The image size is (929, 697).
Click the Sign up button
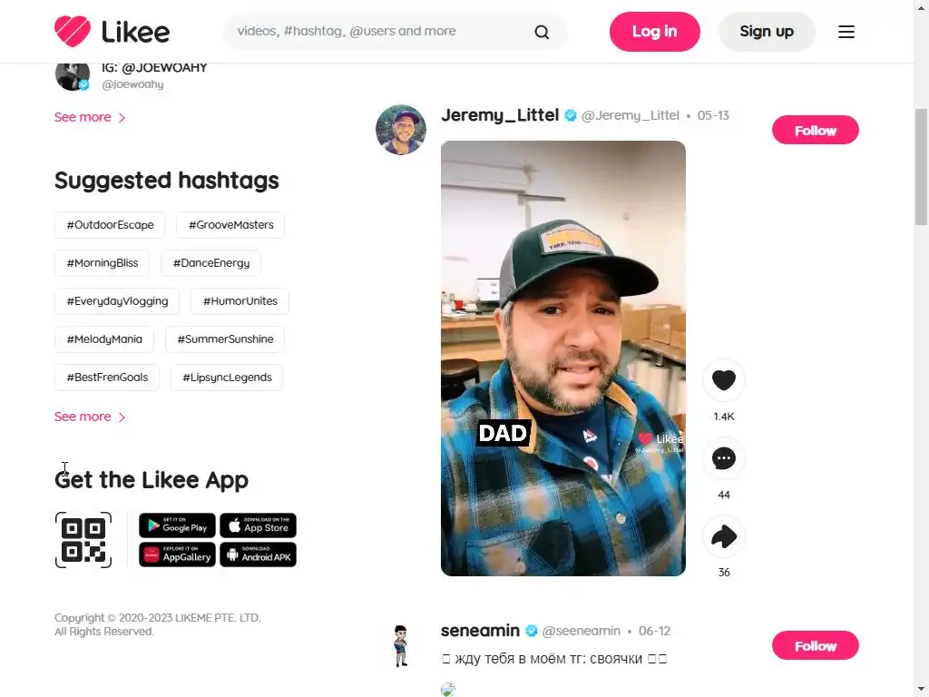[767, 32]
